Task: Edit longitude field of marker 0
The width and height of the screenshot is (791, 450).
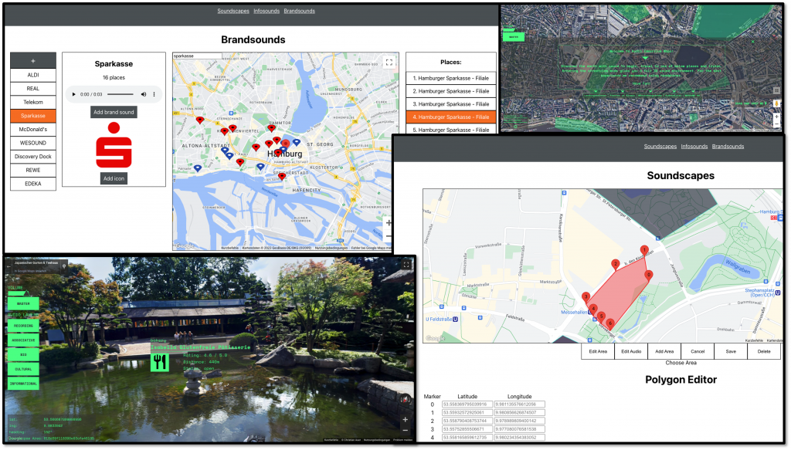Action: coord(519,404)
